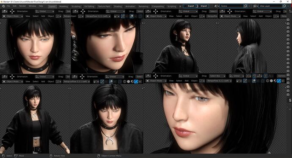Toggle overlays in bottom-right viewport header
292x158 pixels.
pos(254,81)
